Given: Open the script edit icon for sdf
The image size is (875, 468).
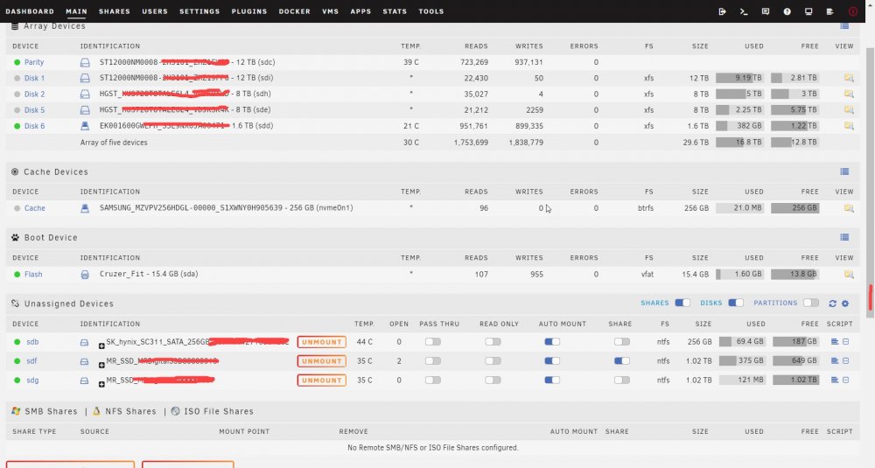Looking at the screenshot, I should coord(846,361).
